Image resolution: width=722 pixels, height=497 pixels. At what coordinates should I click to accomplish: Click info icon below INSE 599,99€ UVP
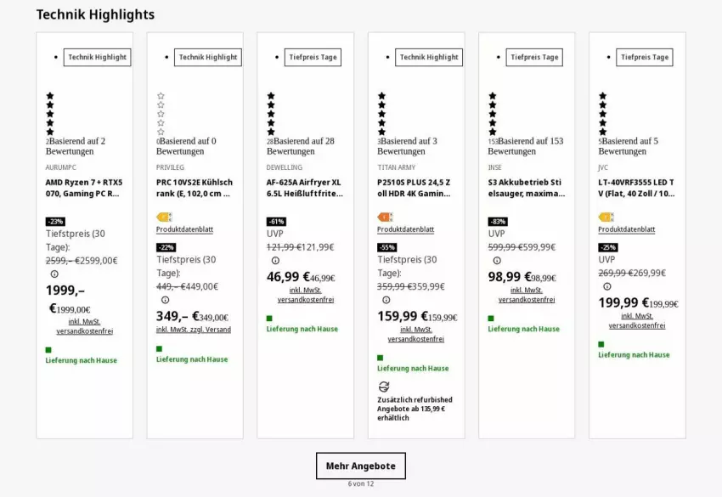496,261
